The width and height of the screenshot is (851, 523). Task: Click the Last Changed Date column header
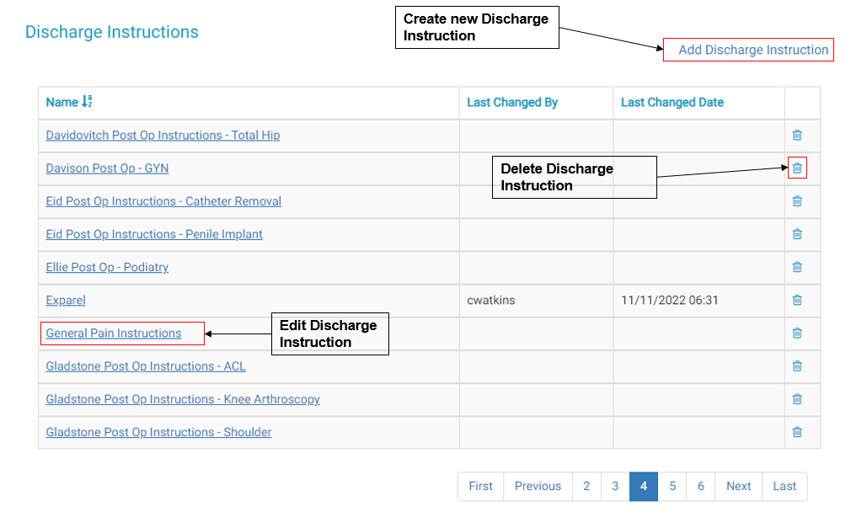[x=672, y=103]
